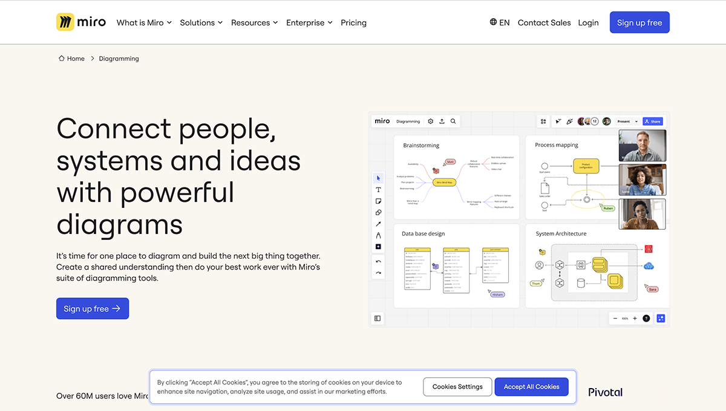The width and height of the screenshot is (726, 411).
Task: Expand the Solutions dropdown menu
Action: tap(201, 22)
